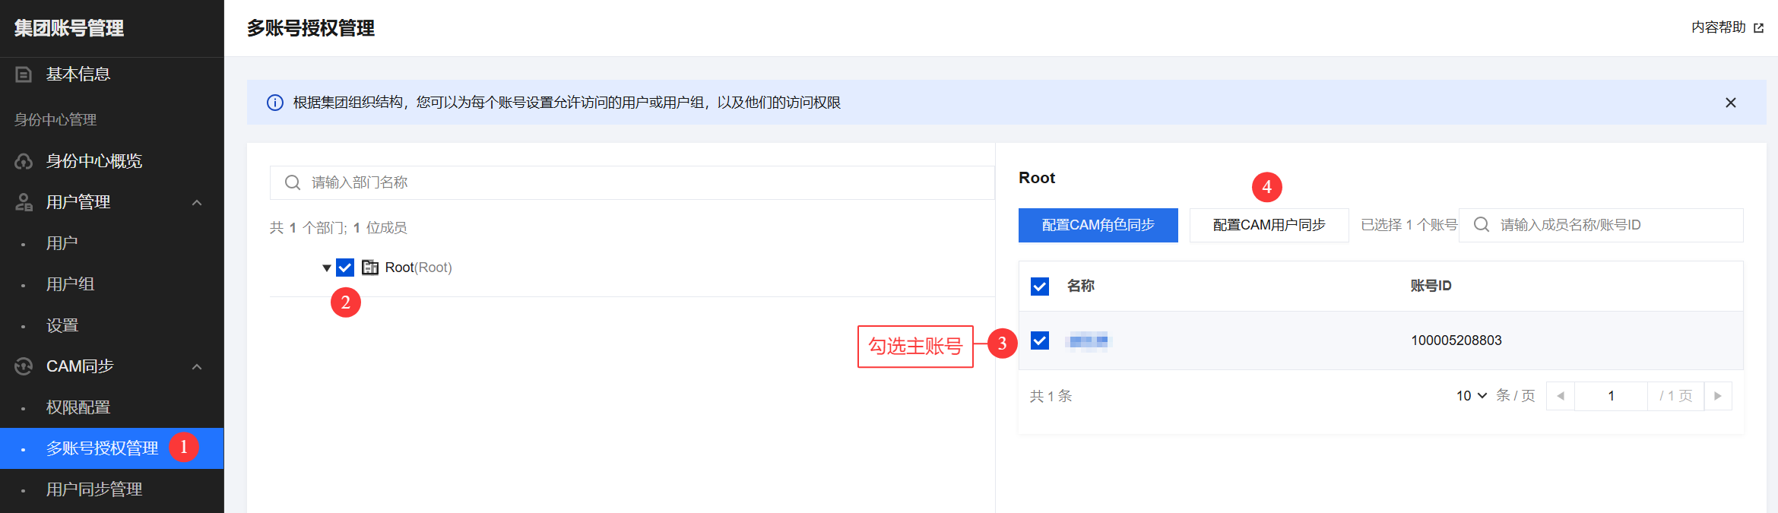
Task: Toggle the select-all checkbox beside 名称
Action: 1040,287
